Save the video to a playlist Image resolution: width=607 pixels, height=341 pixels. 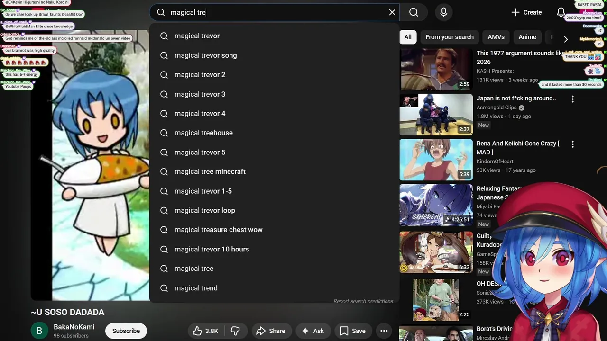tap(353, 331)
